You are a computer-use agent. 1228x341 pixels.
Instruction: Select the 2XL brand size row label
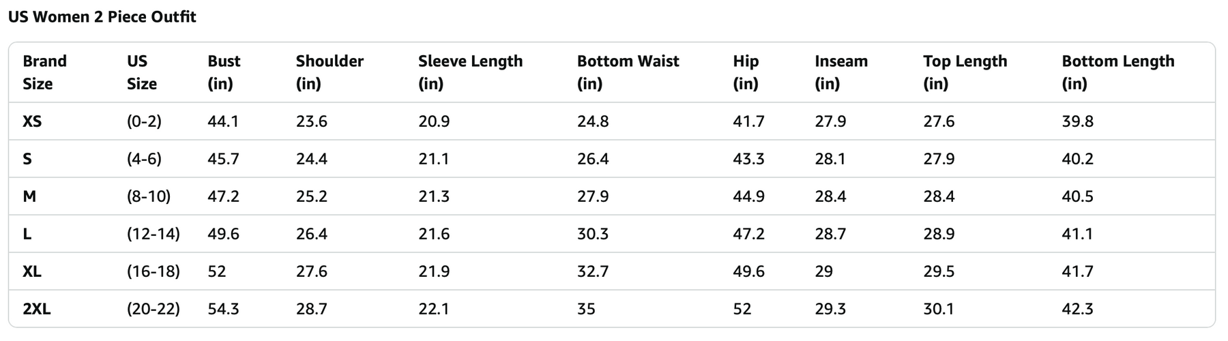click(37, 309)
